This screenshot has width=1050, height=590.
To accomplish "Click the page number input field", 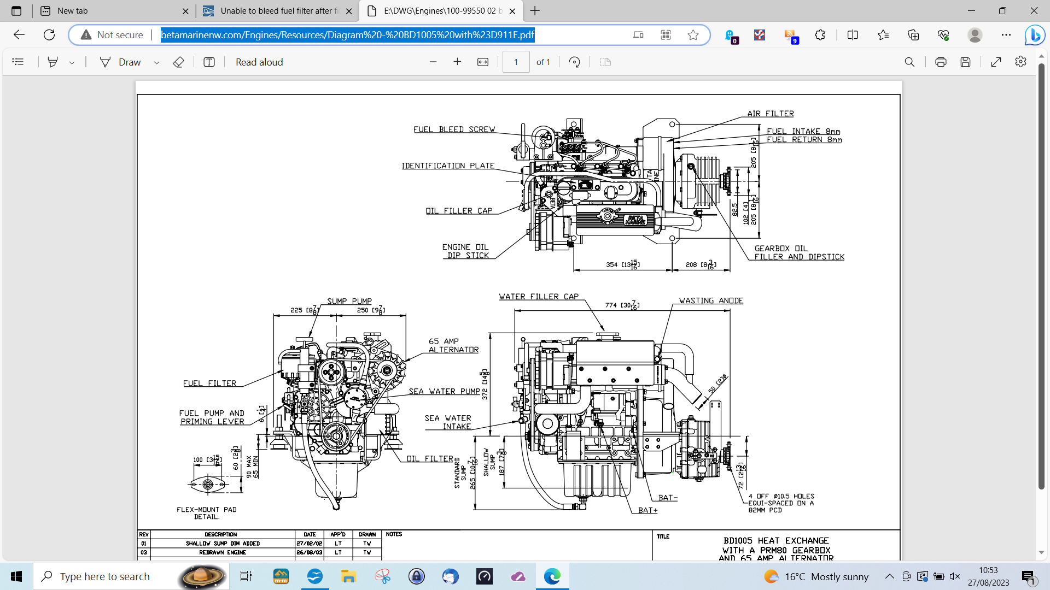I will (x=516, y=62).
